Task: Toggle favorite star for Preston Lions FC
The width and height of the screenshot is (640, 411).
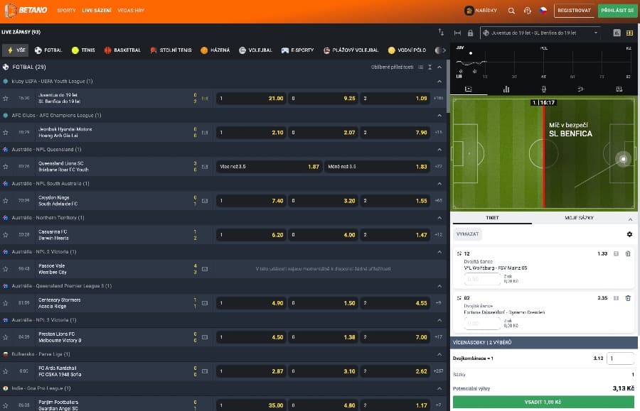Action: coord(6,336)
